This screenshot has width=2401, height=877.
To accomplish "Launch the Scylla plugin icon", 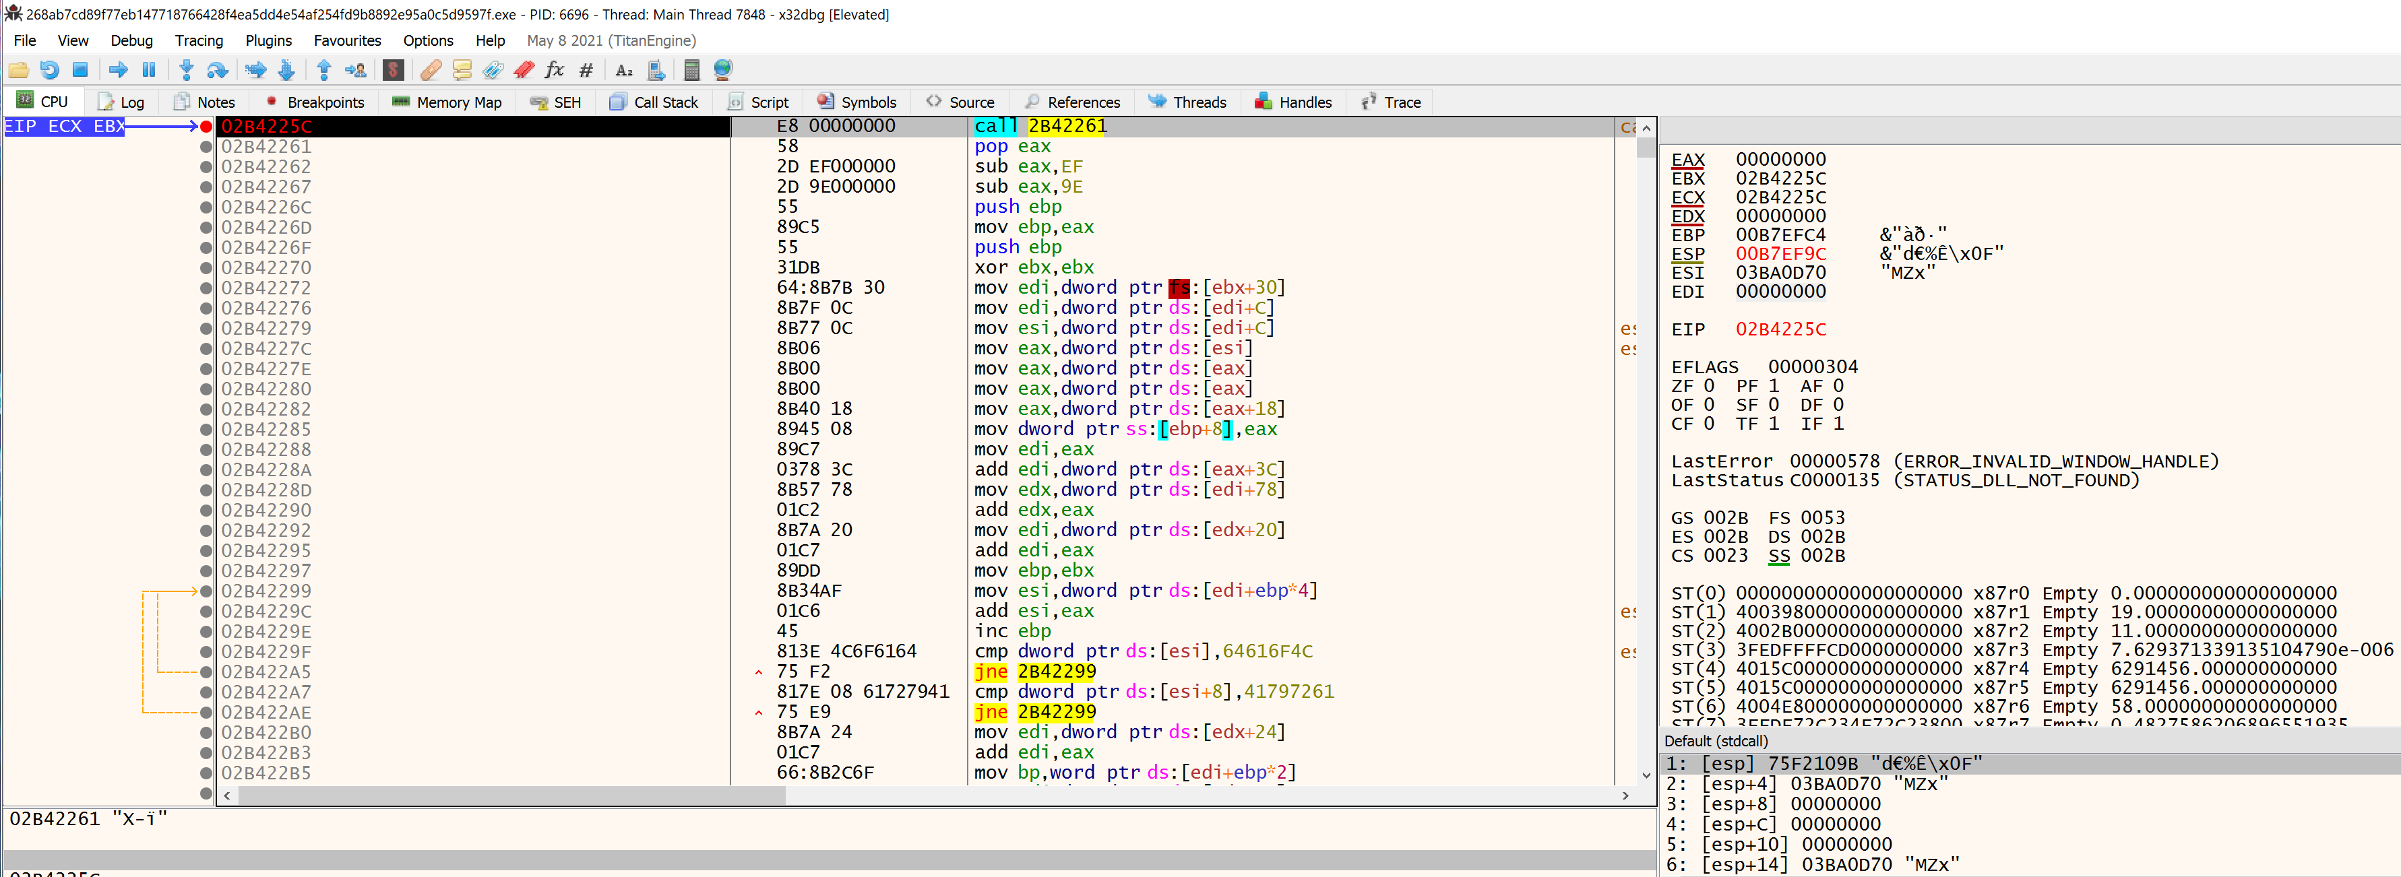I will coord(394,70).
